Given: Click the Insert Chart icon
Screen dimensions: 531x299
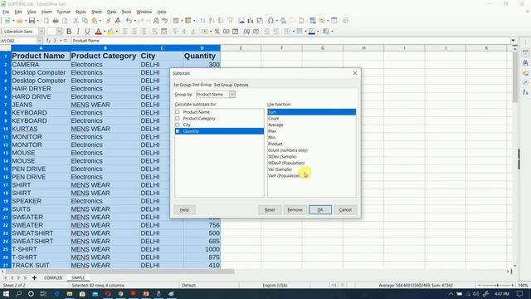Looking at the screenshot, I should (251, 21).
